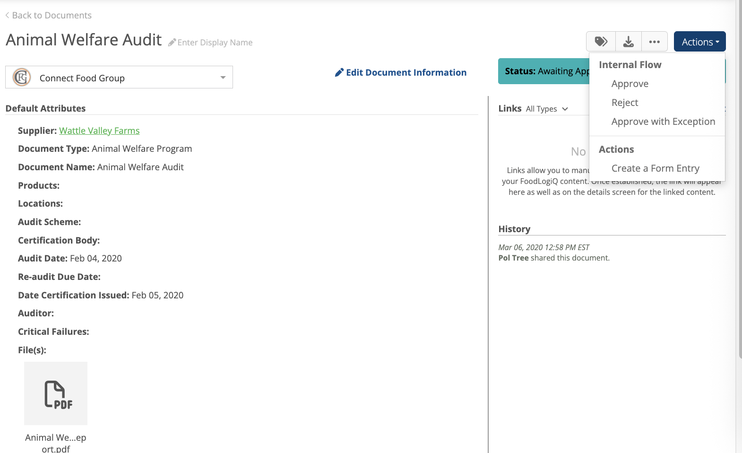Click the Certification Body label
The image size is (742, 453).
click(x=59, y=240)
